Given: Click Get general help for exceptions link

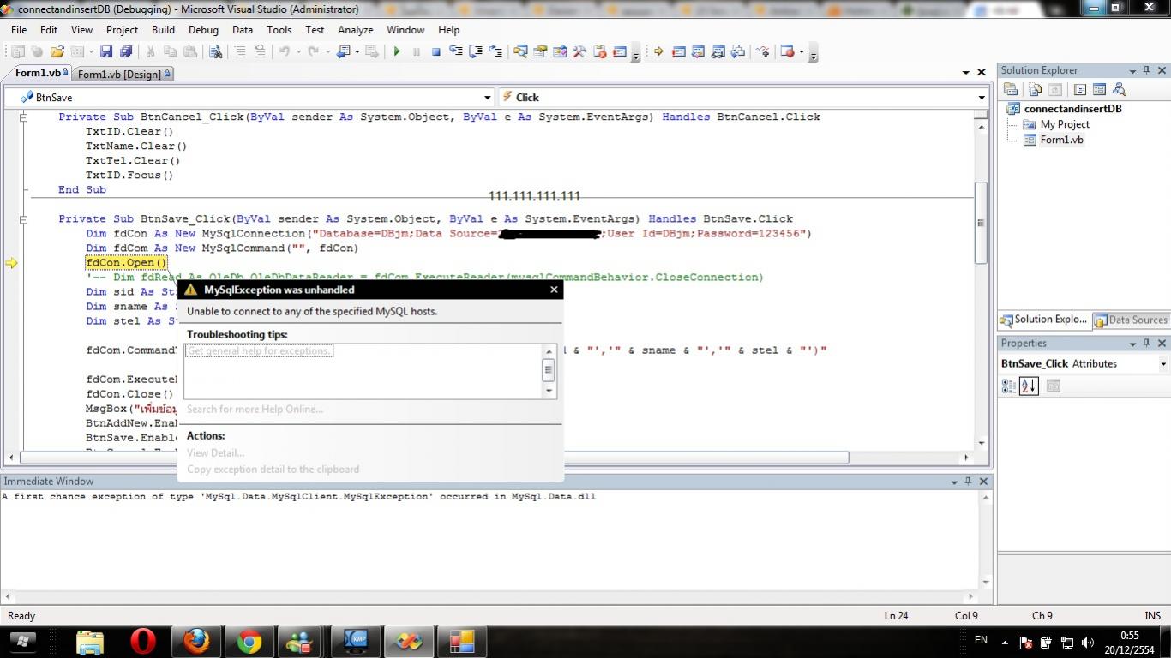Looking at the screenshot, I should click(259, 350).
